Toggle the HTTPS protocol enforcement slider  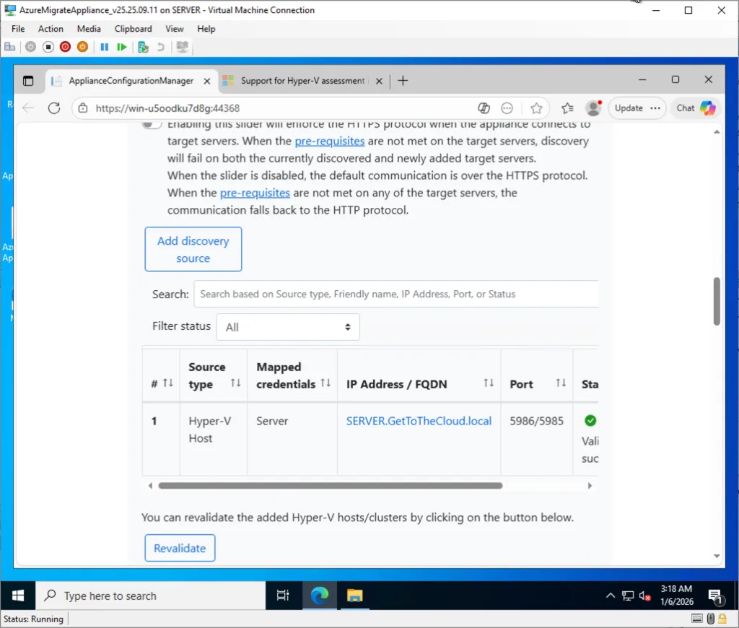152,124
